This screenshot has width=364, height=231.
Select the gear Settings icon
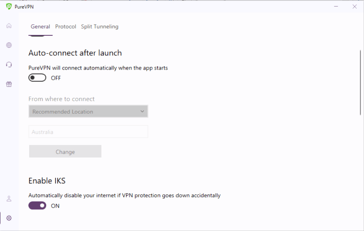[x=9, y=218]
